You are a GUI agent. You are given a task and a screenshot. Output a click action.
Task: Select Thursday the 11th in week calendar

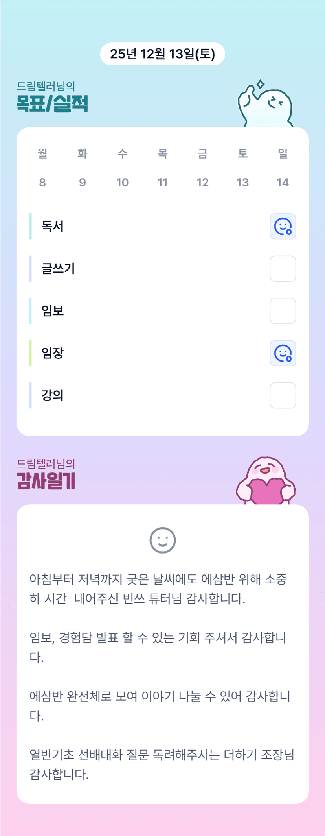click(x=163, y=182)
